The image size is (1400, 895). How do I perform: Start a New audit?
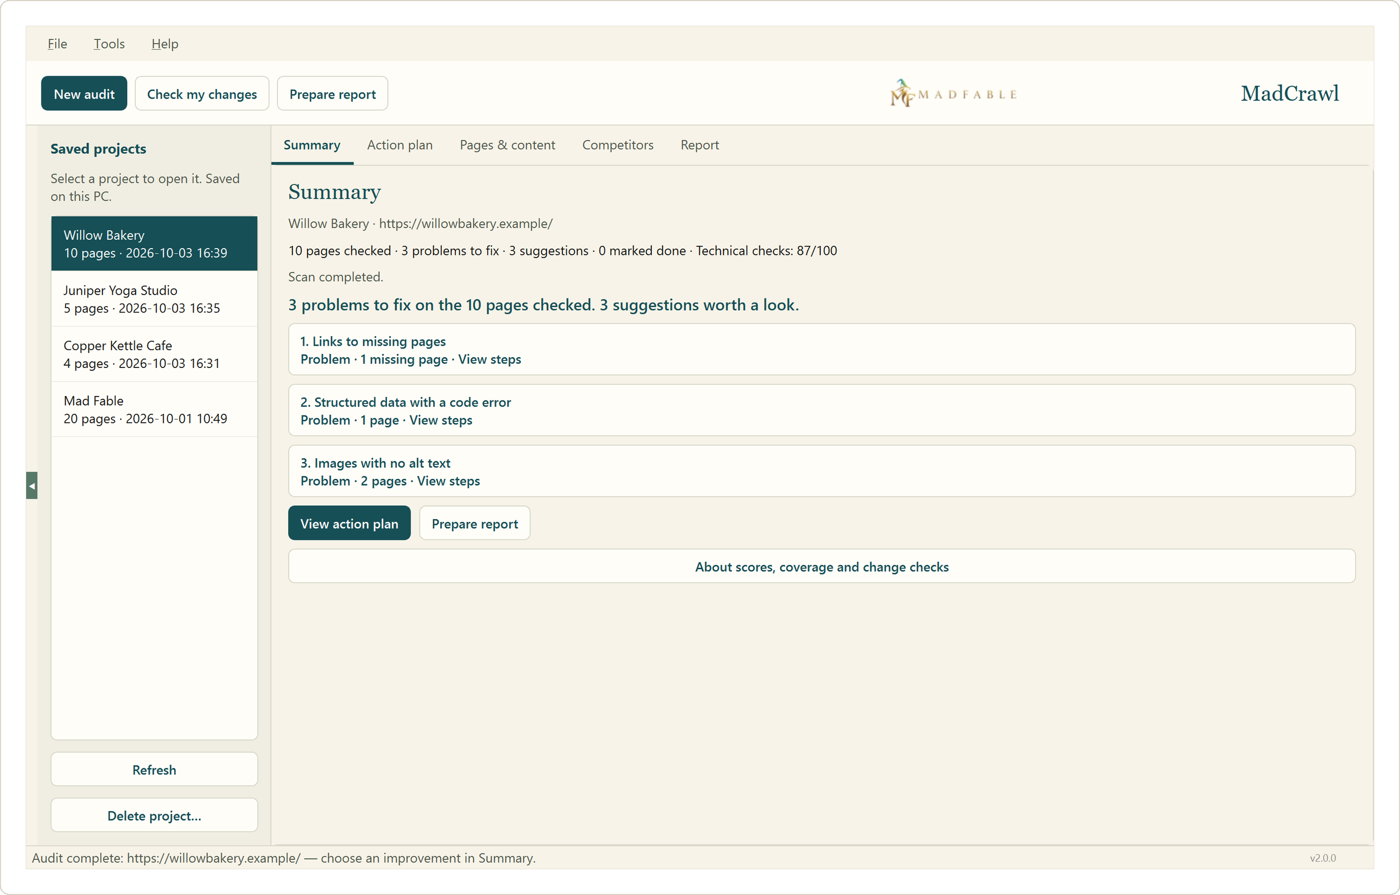click(84, 94)
